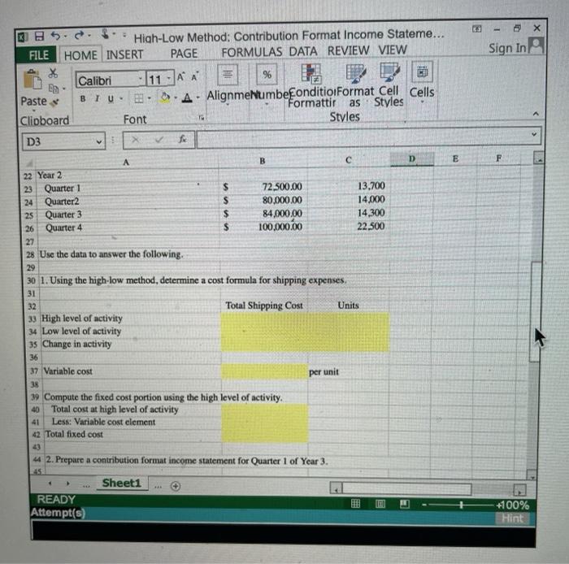Image resolution: width=569 pixels, height=564 pixels.
Task: Switch to the FORMULAS tab
Action: coord(251,53)
